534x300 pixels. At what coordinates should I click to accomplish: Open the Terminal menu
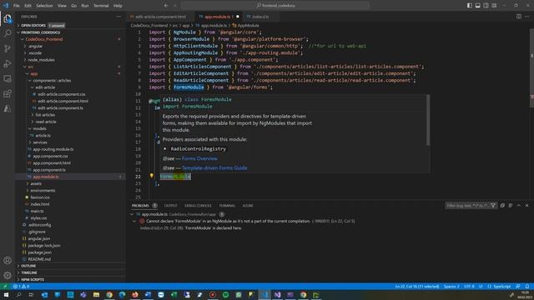coord(101,6)
